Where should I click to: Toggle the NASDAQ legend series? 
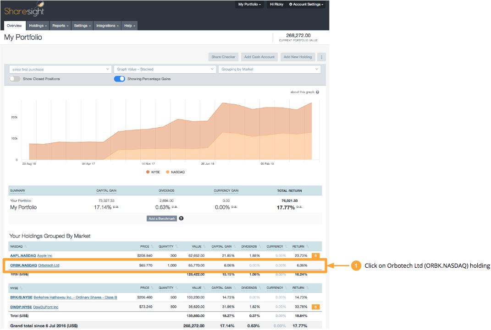(175, 172)
